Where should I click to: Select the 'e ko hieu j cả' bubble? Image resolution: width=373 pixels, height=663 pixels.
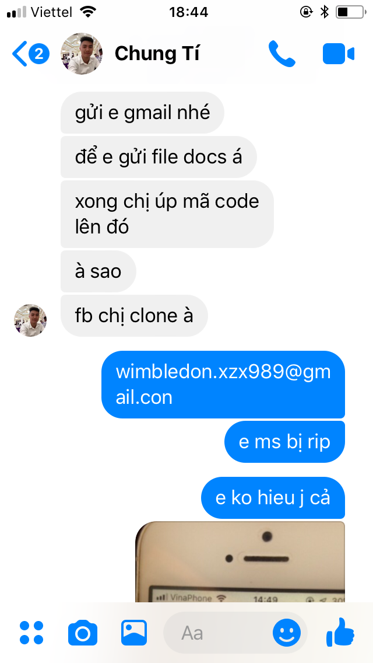point(273,498)
